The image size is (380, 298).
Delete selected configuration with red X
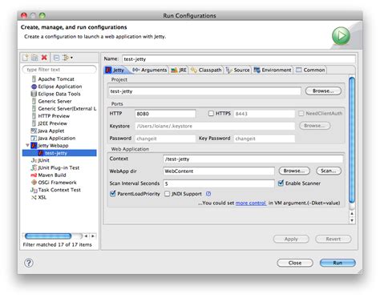pos(44,58)
